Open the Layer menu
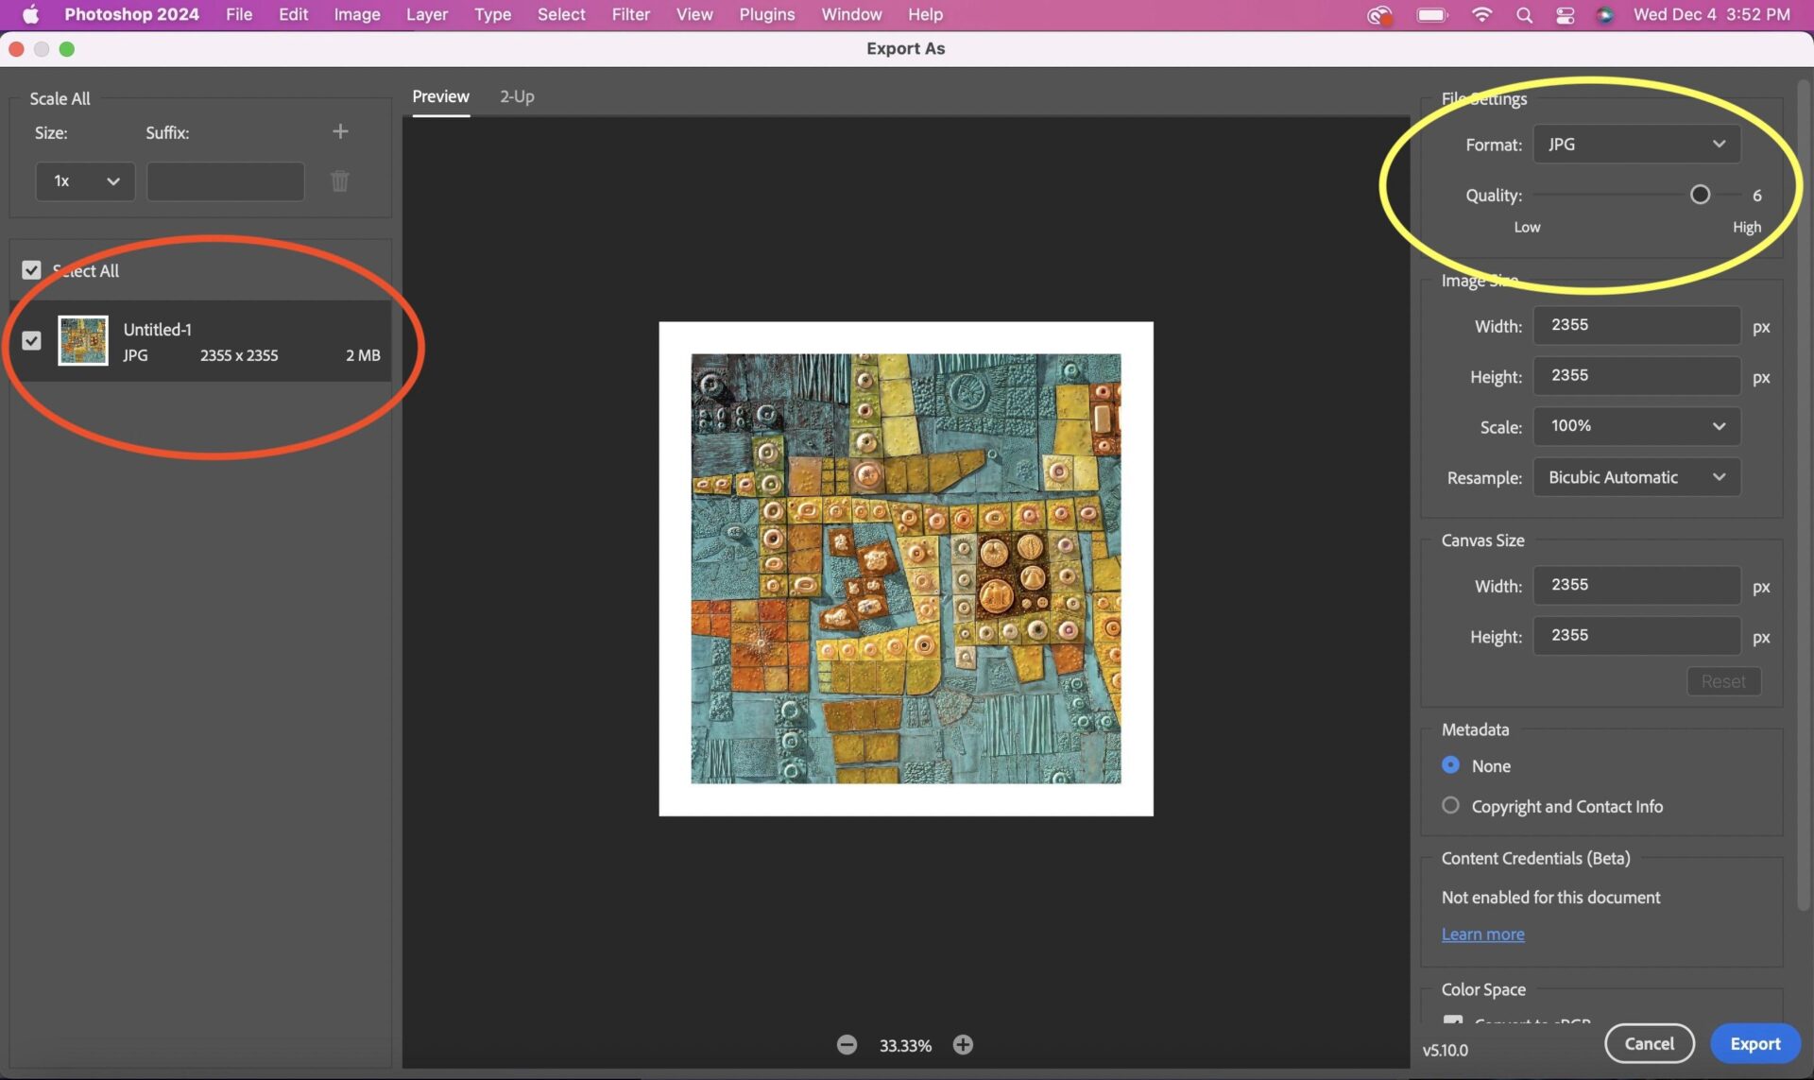The width and height of the screenshot is (1814, 1080). [x=427, y=14]
